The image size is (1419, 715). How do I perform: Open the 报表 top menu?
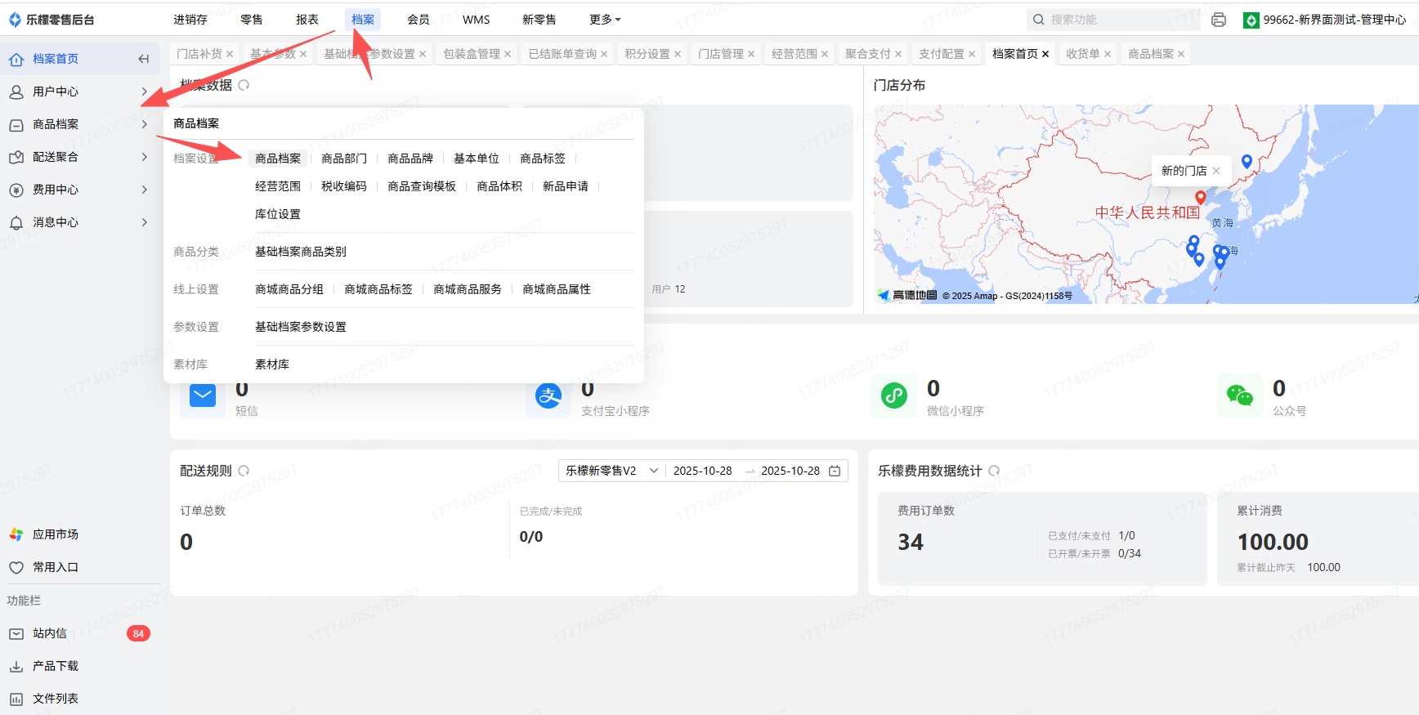click(x=307, y=20)
